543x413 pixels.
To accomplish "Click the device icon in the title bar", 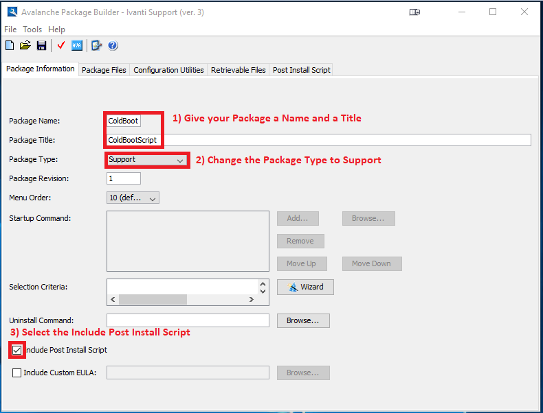I will (414, 12).
